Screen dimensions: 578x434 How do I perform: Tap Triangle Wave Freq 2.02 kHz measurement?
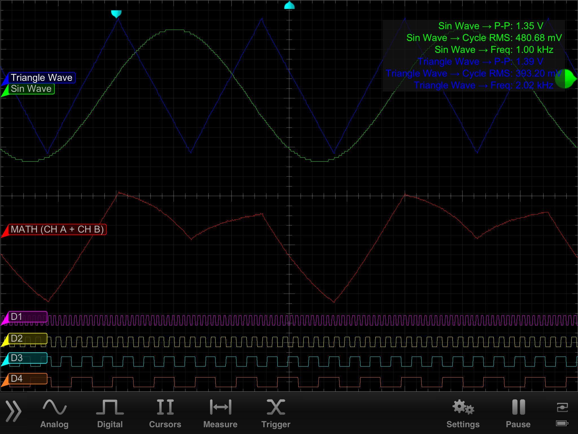(484, 85)
